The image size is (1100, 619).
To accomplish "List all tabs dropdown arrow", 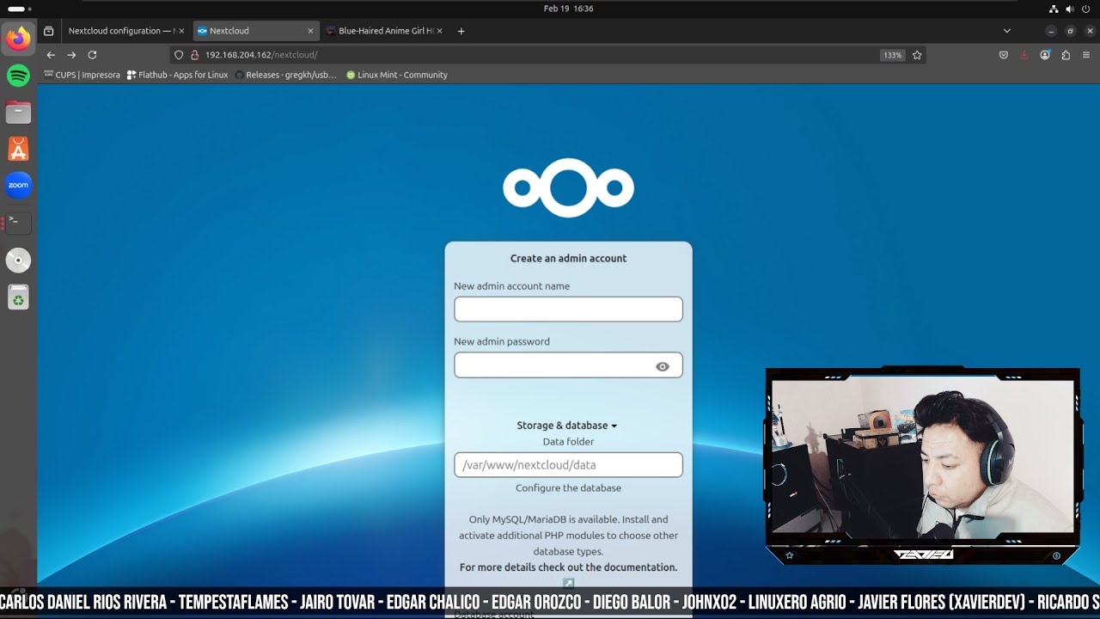I will (x=1007, y=31).
